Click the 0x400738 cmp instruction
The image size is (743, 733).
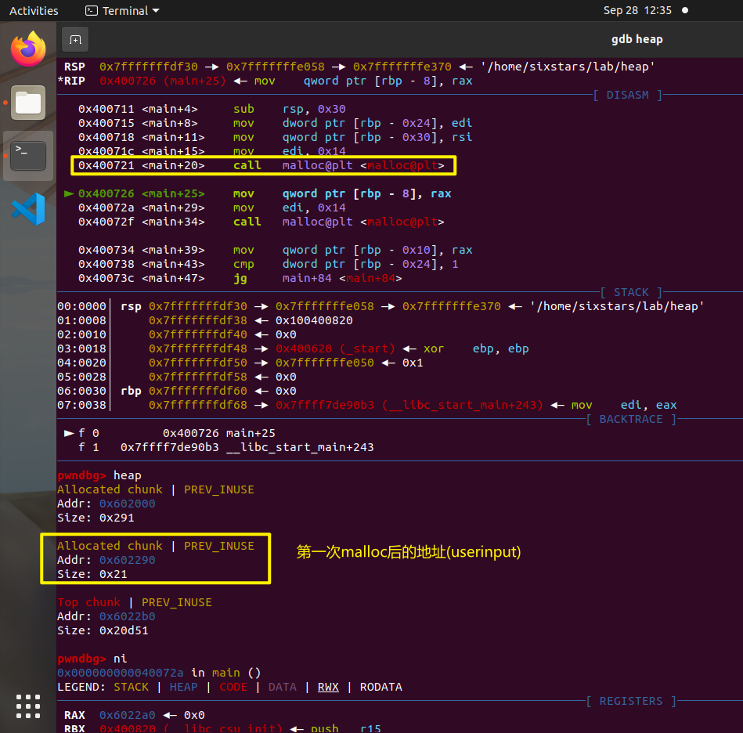269,265
